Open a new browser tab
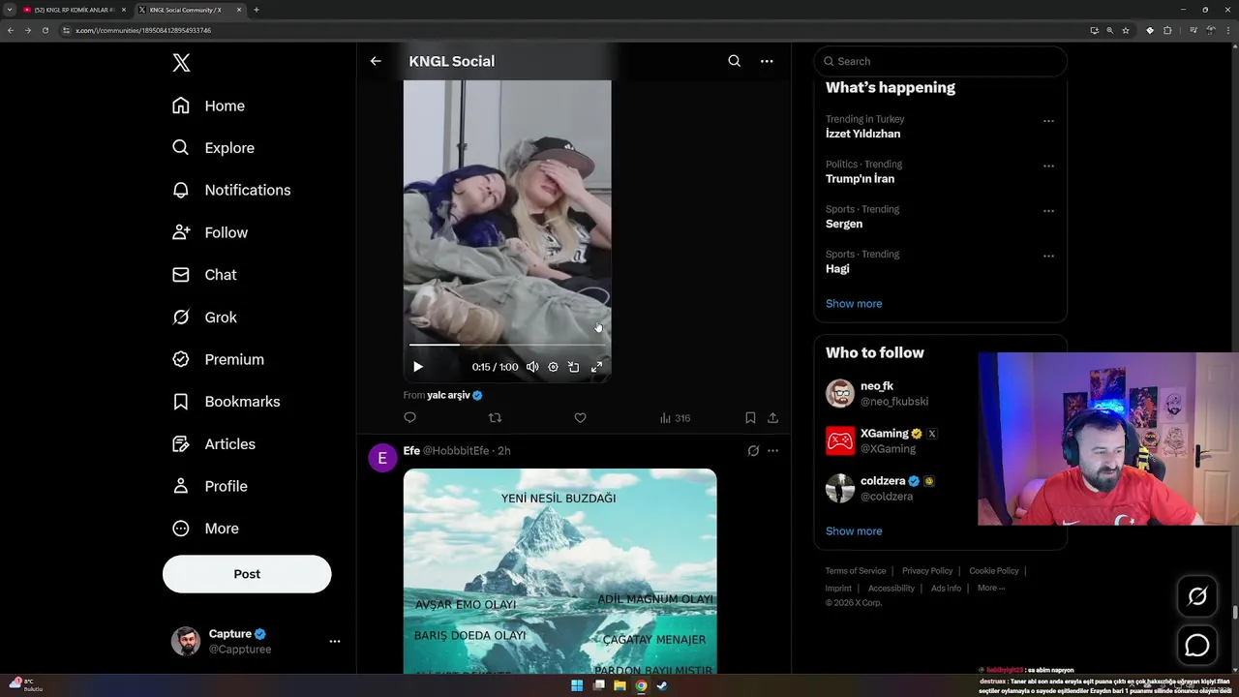This screenshot has width=1239, height=697. pos(257,10)
